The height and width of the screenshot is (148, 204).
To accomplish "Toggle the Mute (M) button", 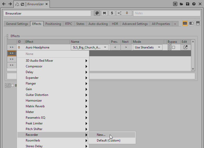I will (x=105, y=13).
